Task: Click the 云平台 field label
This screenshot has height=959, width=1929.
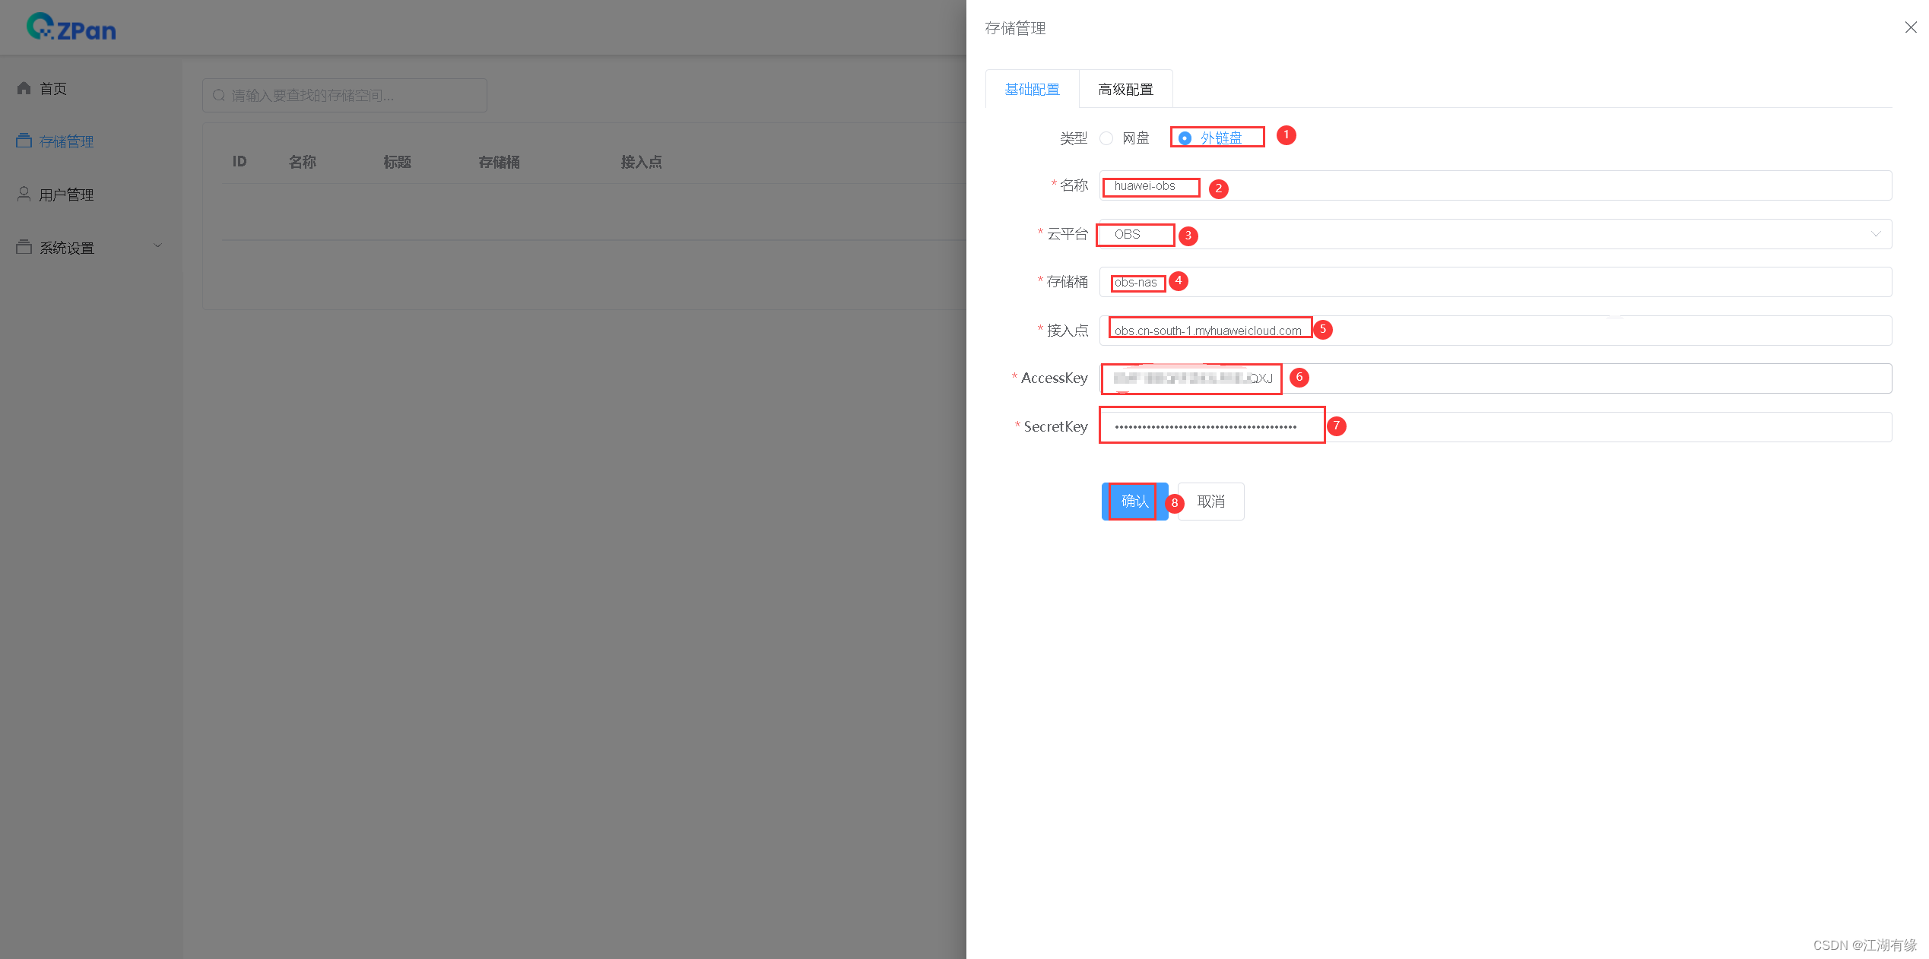Action: tap(1068, 234)
